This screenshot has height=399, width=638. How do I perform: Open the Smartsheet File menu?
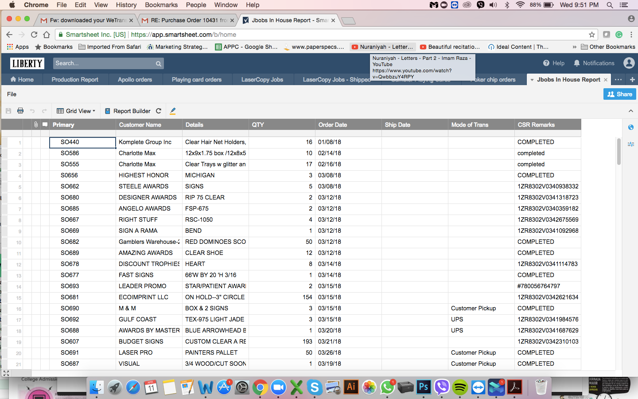(12, 94)
